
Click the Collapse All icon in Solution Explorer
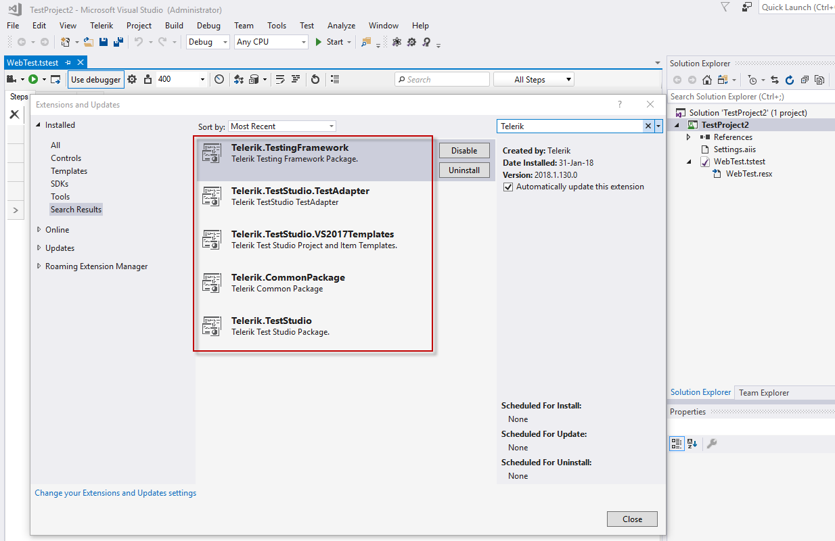pos(805,80)
